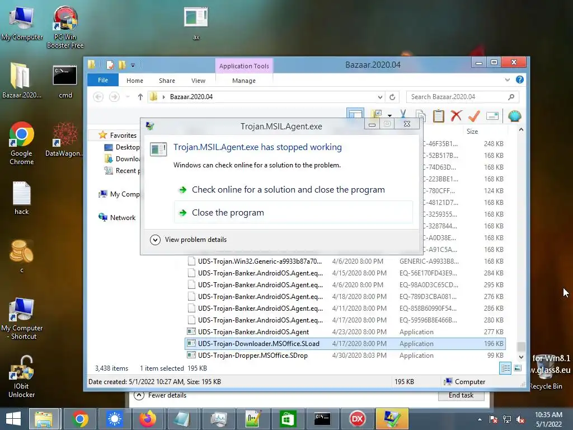Click End task button in Task Manager
The height and width of the screenshot is (430, 573).
click(461, 395)
